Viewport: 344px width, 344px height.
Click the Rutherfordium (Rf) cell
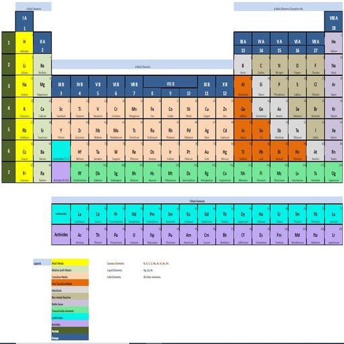coord(79,172)
